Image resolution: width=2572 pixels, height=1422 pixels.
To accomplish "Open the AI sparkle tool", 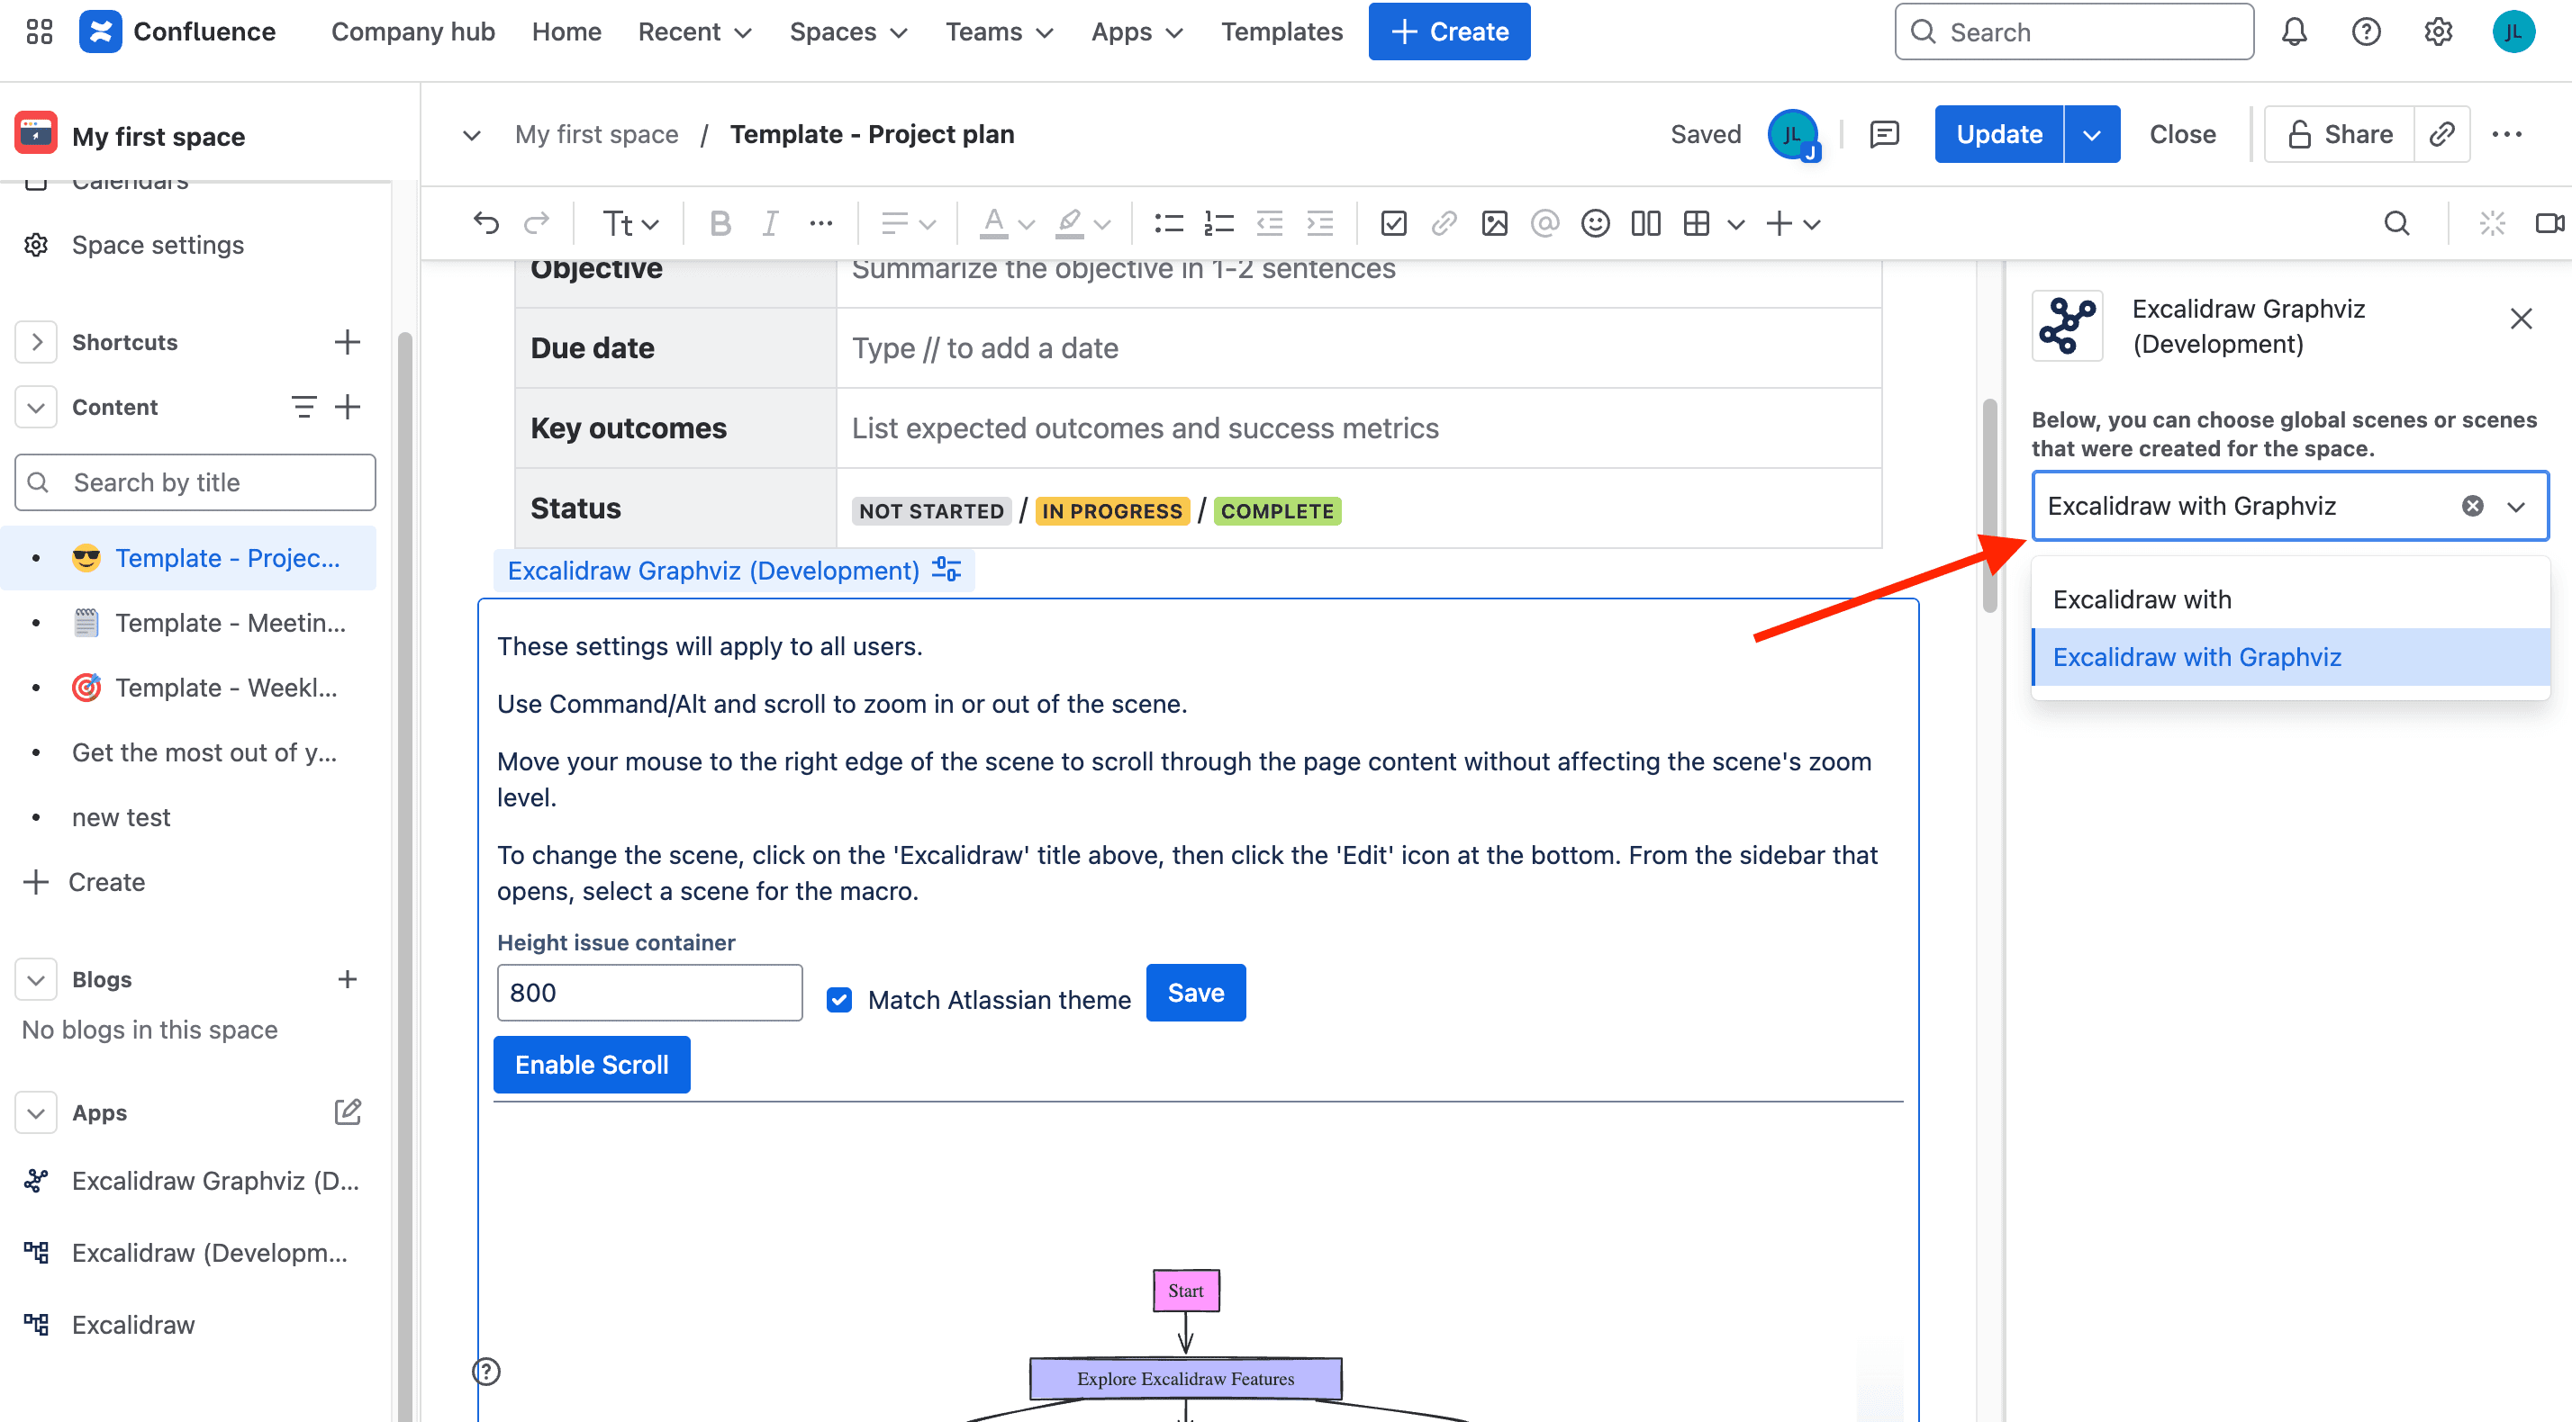I will [x=2492, y=223].
